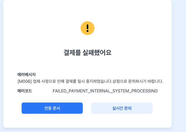Viewport: 186px width, 132px height.
Task: Click the phrase 일시 중지하였습니다 in the message
Action: pos(95,81)
